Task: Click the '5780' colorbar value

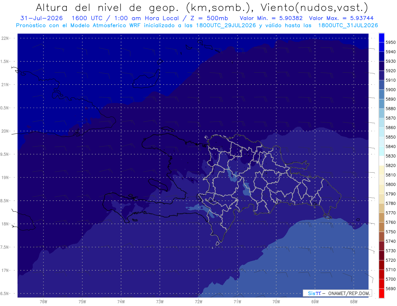Action: coord(391,203)
